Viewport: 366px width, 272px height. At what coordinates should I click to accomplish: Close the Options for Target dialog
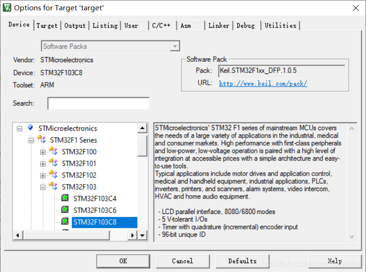[x=356, y=8]
